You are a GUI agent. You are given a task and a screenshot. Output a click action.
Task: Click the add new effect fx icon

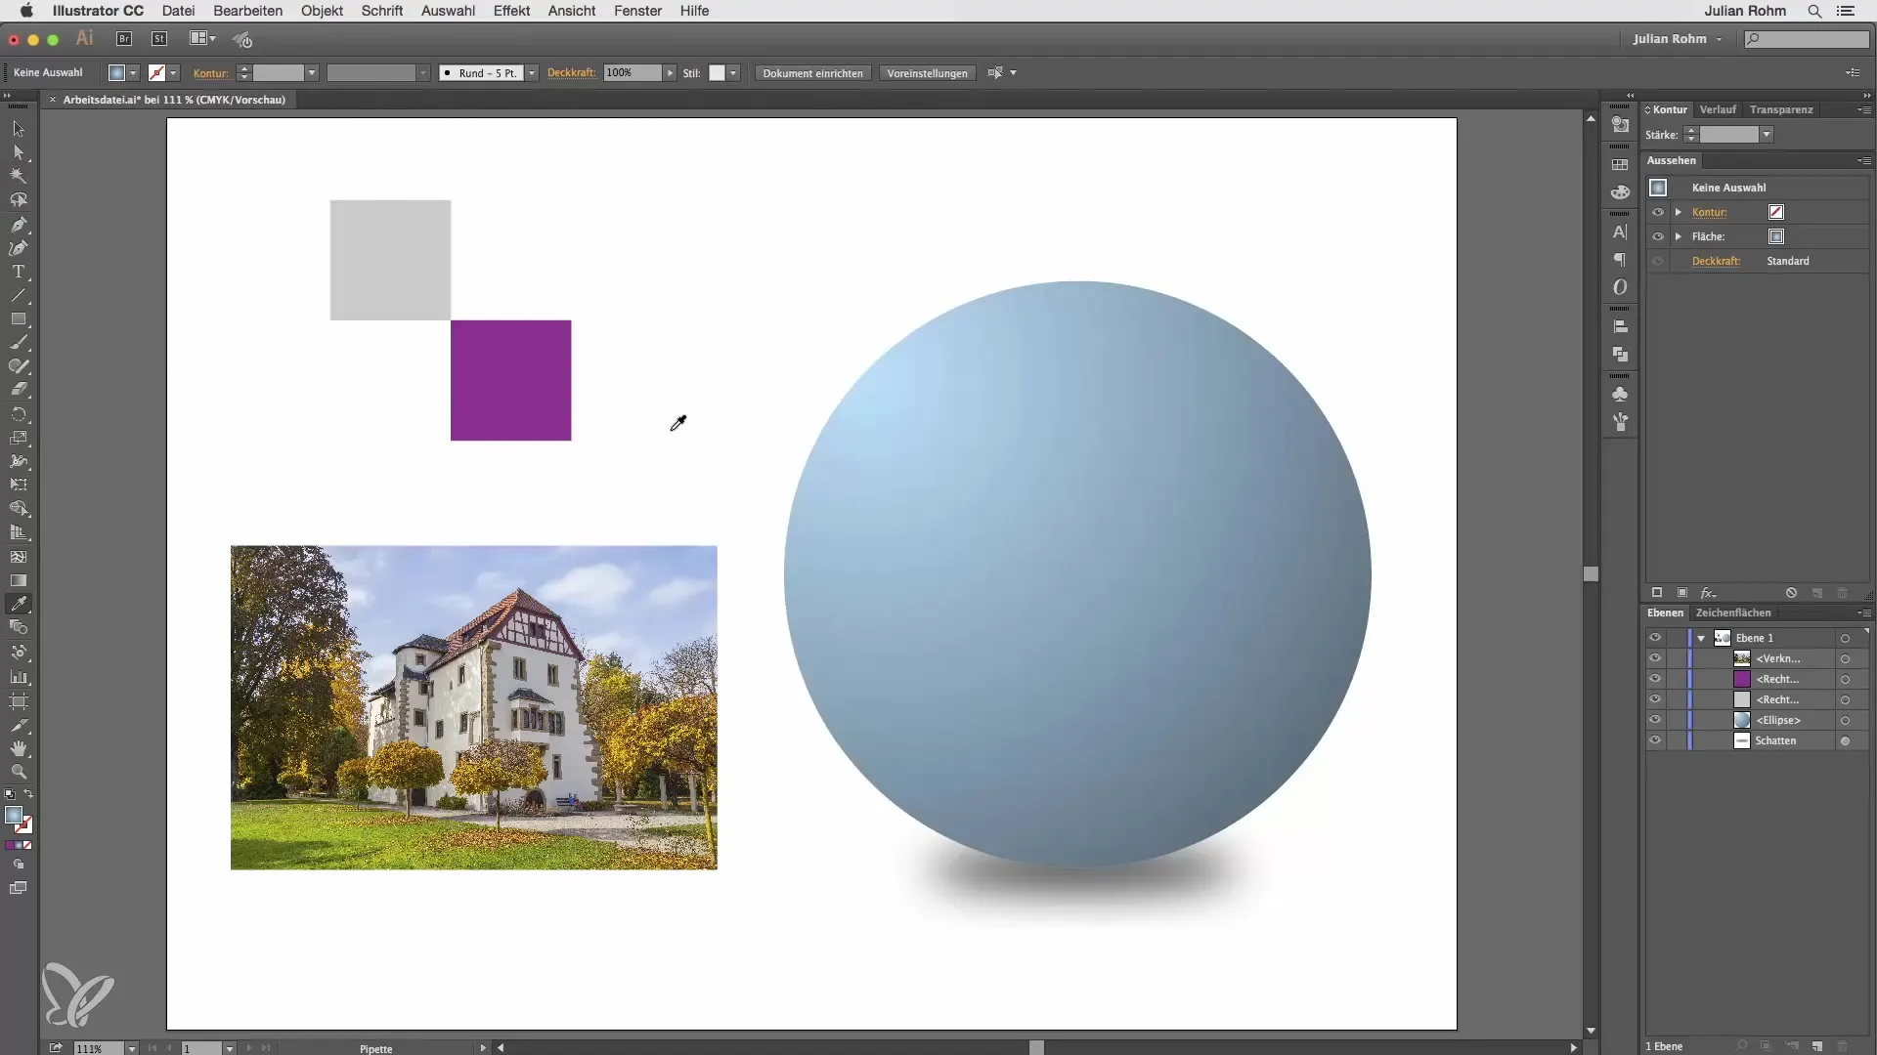[1708, 593]
